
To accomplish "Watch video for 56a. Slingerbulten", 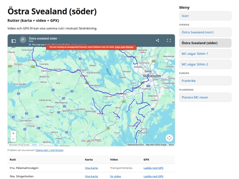I will [x=116, y=176].
